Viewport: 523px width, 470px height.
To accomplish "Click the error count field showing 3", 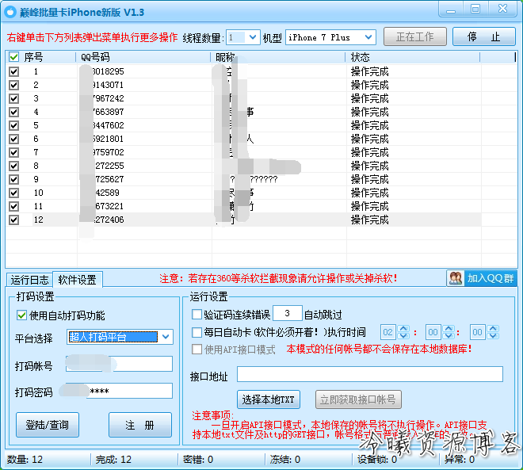I will coord(288,314).
